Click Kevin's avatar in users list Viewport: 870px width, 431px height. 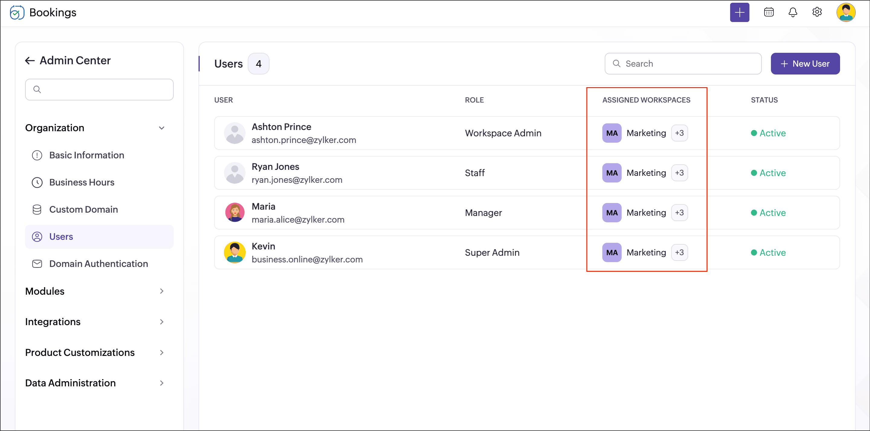pos(235,252)
